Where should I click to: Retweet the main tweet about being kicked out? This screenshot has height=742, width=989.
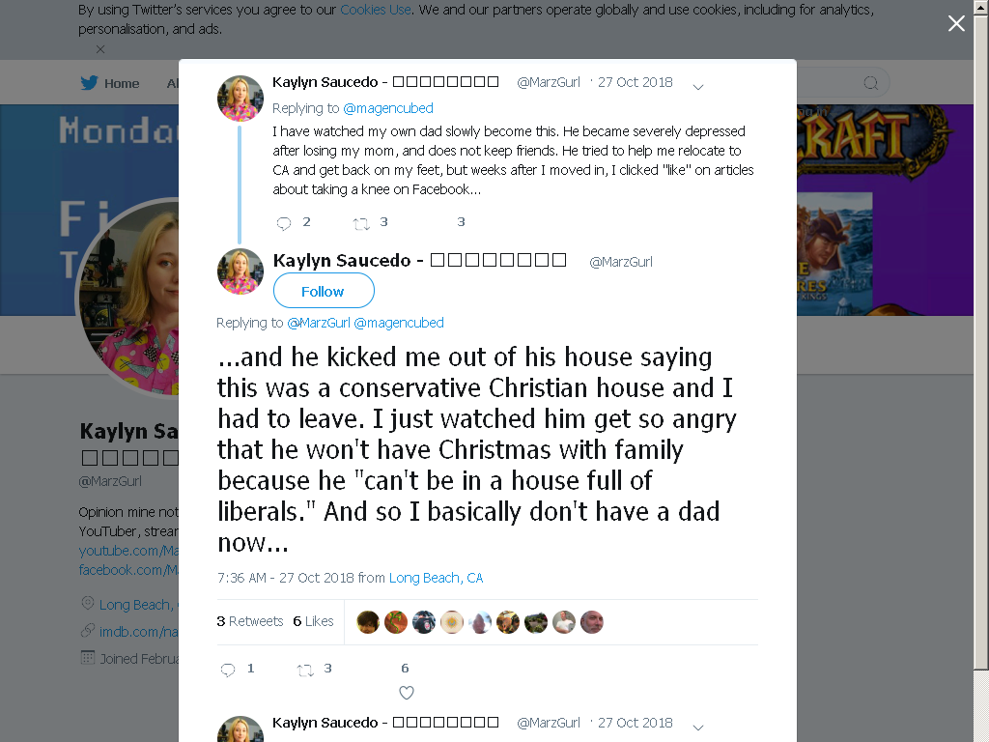pyautogui.click(x=305, y=670)
